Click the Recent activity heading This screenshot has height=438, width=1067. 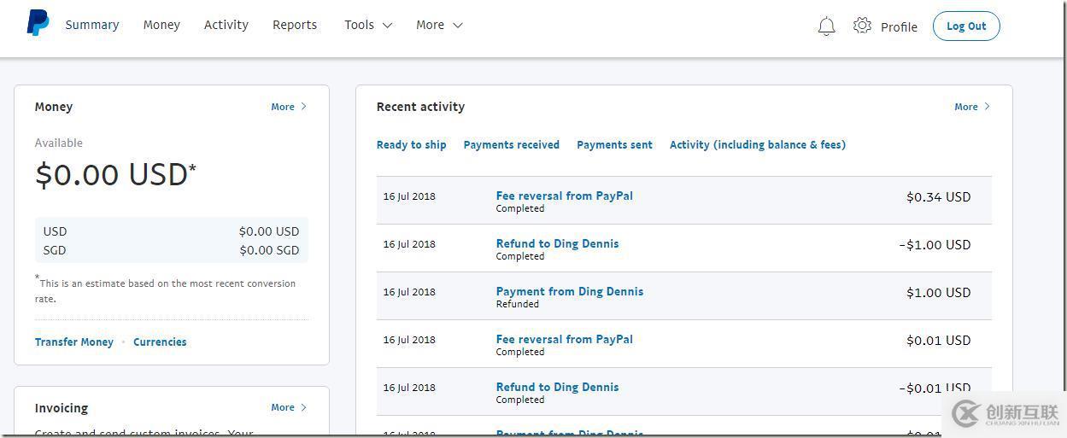tap(420, 107)
